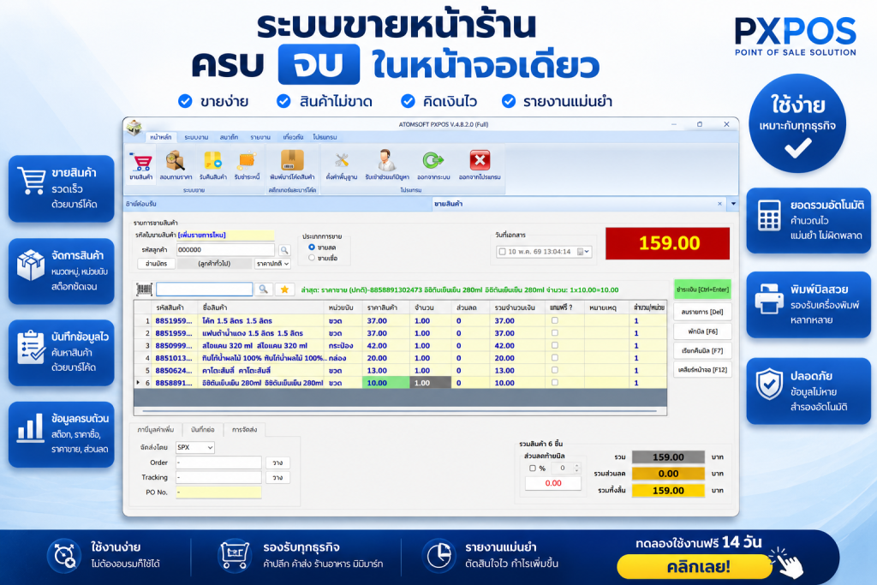This screenshot has height=585, width=877.
Task: Open the document date dropdown arrow
Action: [x=587, y=252]
